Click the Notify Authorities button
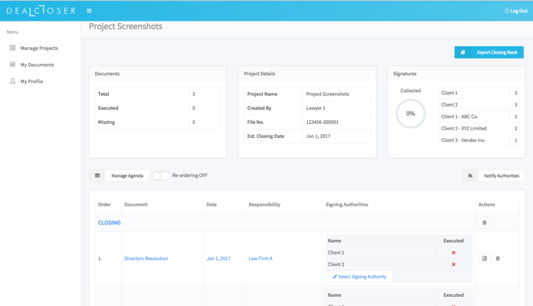 (x=494, y=176)
